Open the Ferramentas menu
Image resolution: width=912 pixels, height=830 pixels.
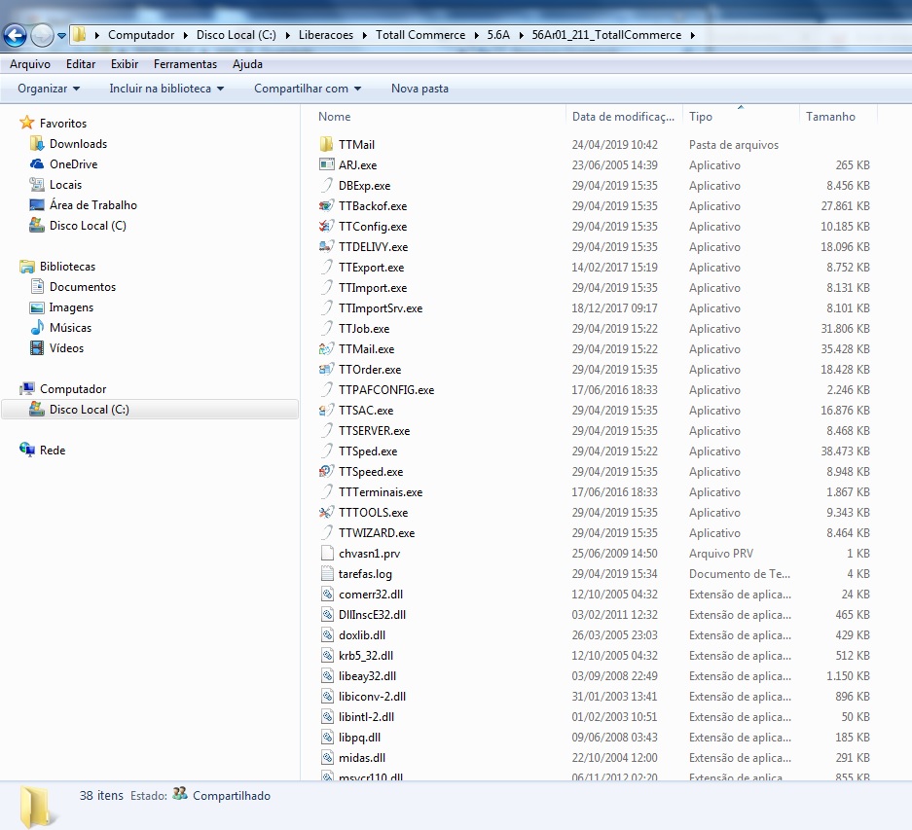tap(185, 64)
